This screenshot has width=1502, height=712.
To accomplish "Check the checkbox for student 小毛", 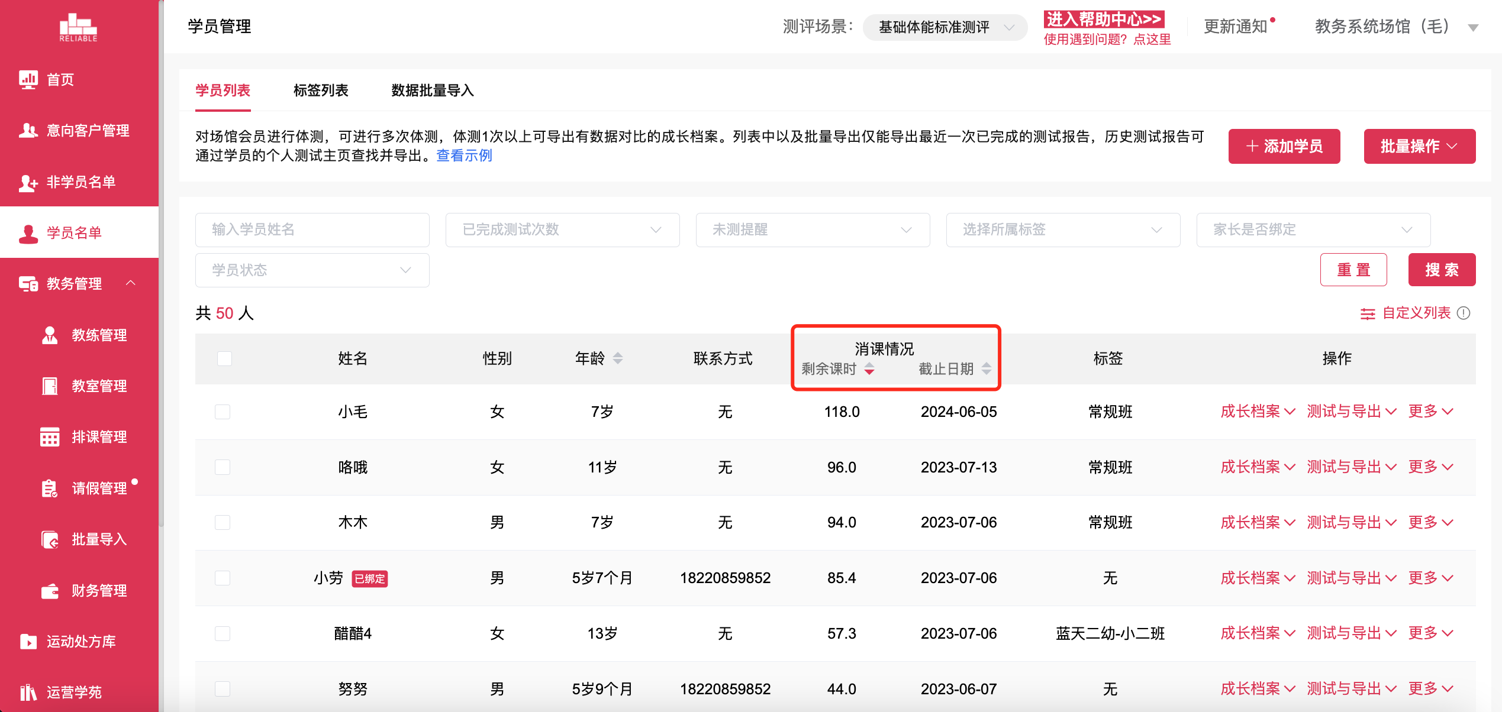I will coord(223,412).
